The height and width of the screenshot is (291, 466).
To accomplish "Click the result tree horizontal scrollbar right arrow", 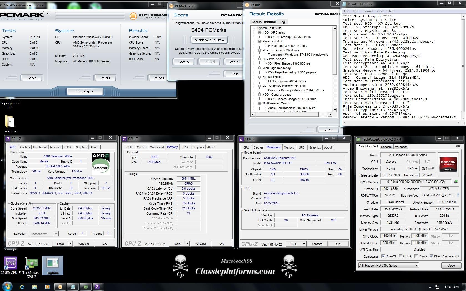I will coord(330,114).
